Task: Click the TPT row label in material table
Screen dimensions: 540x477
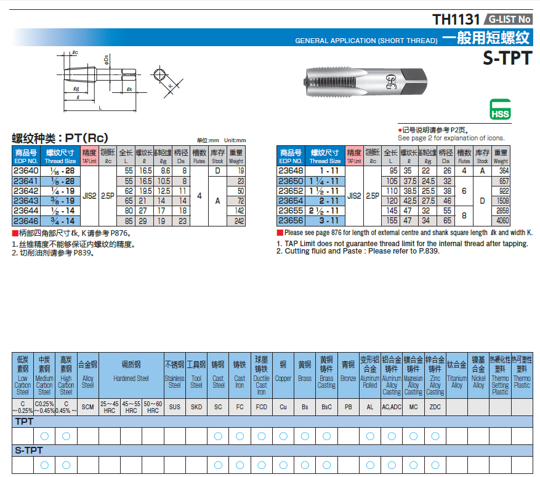Action: [24, 422]
